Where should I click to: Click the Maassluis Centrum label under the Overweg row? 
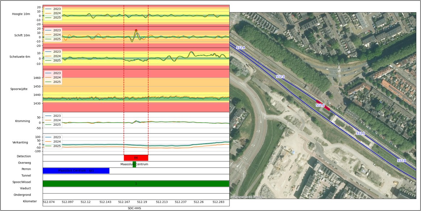pyautogui.click(x=135, y=164)
